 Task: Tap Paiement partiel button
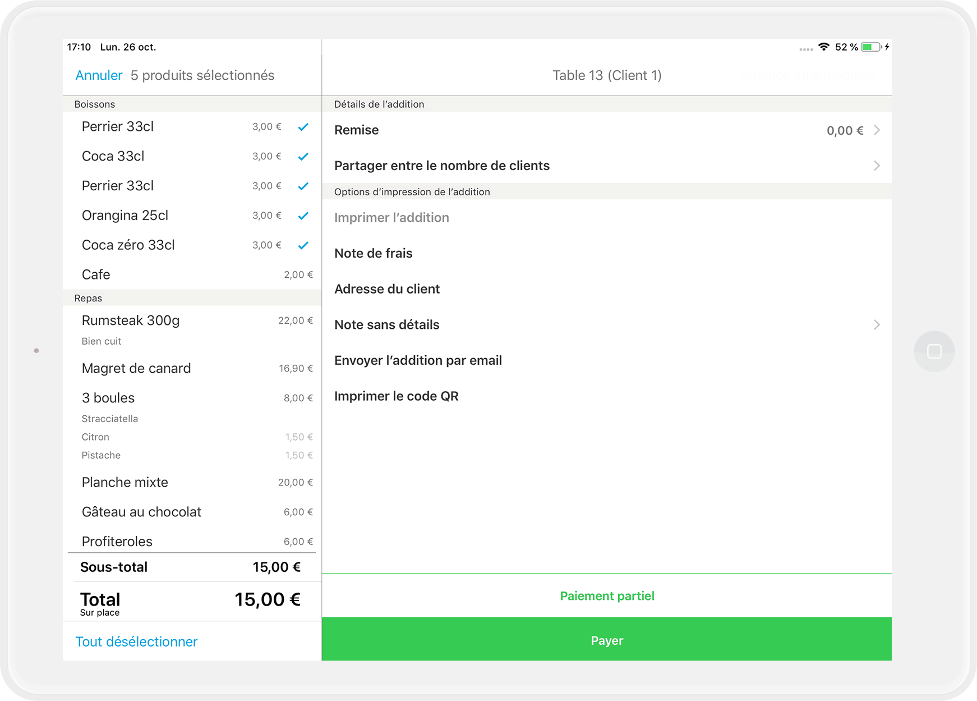click(x=607, y=596)
